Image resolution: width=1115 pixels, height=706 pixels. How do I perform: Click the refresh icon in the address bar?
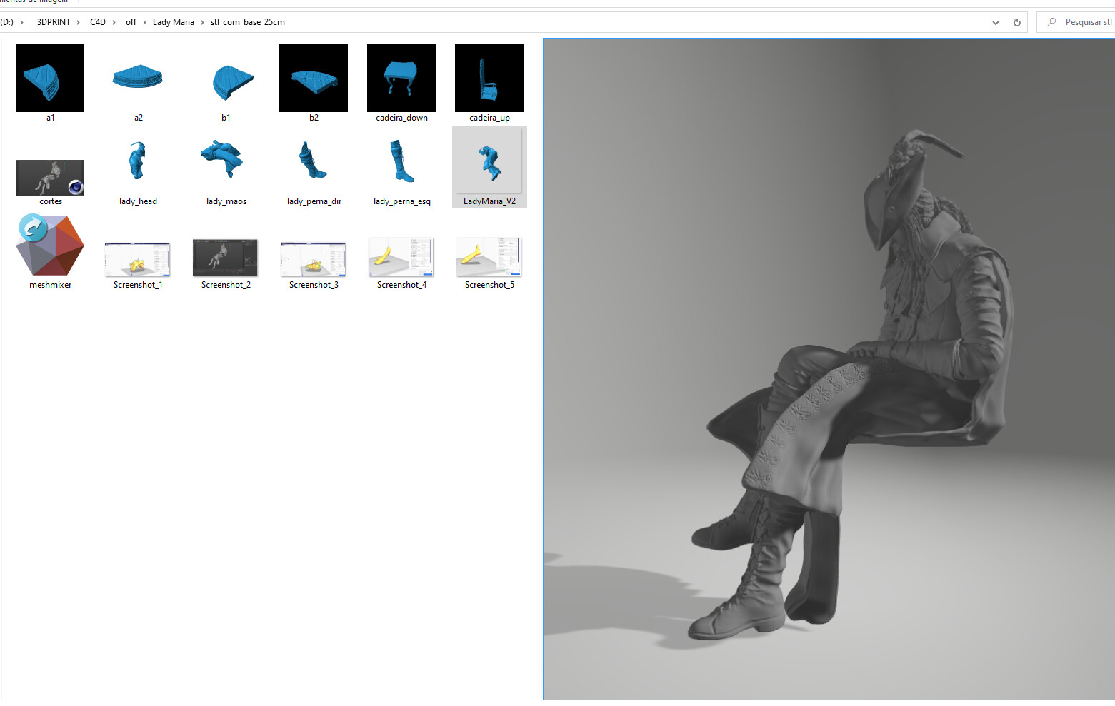pyautogui.click(x=1016, y=21)
